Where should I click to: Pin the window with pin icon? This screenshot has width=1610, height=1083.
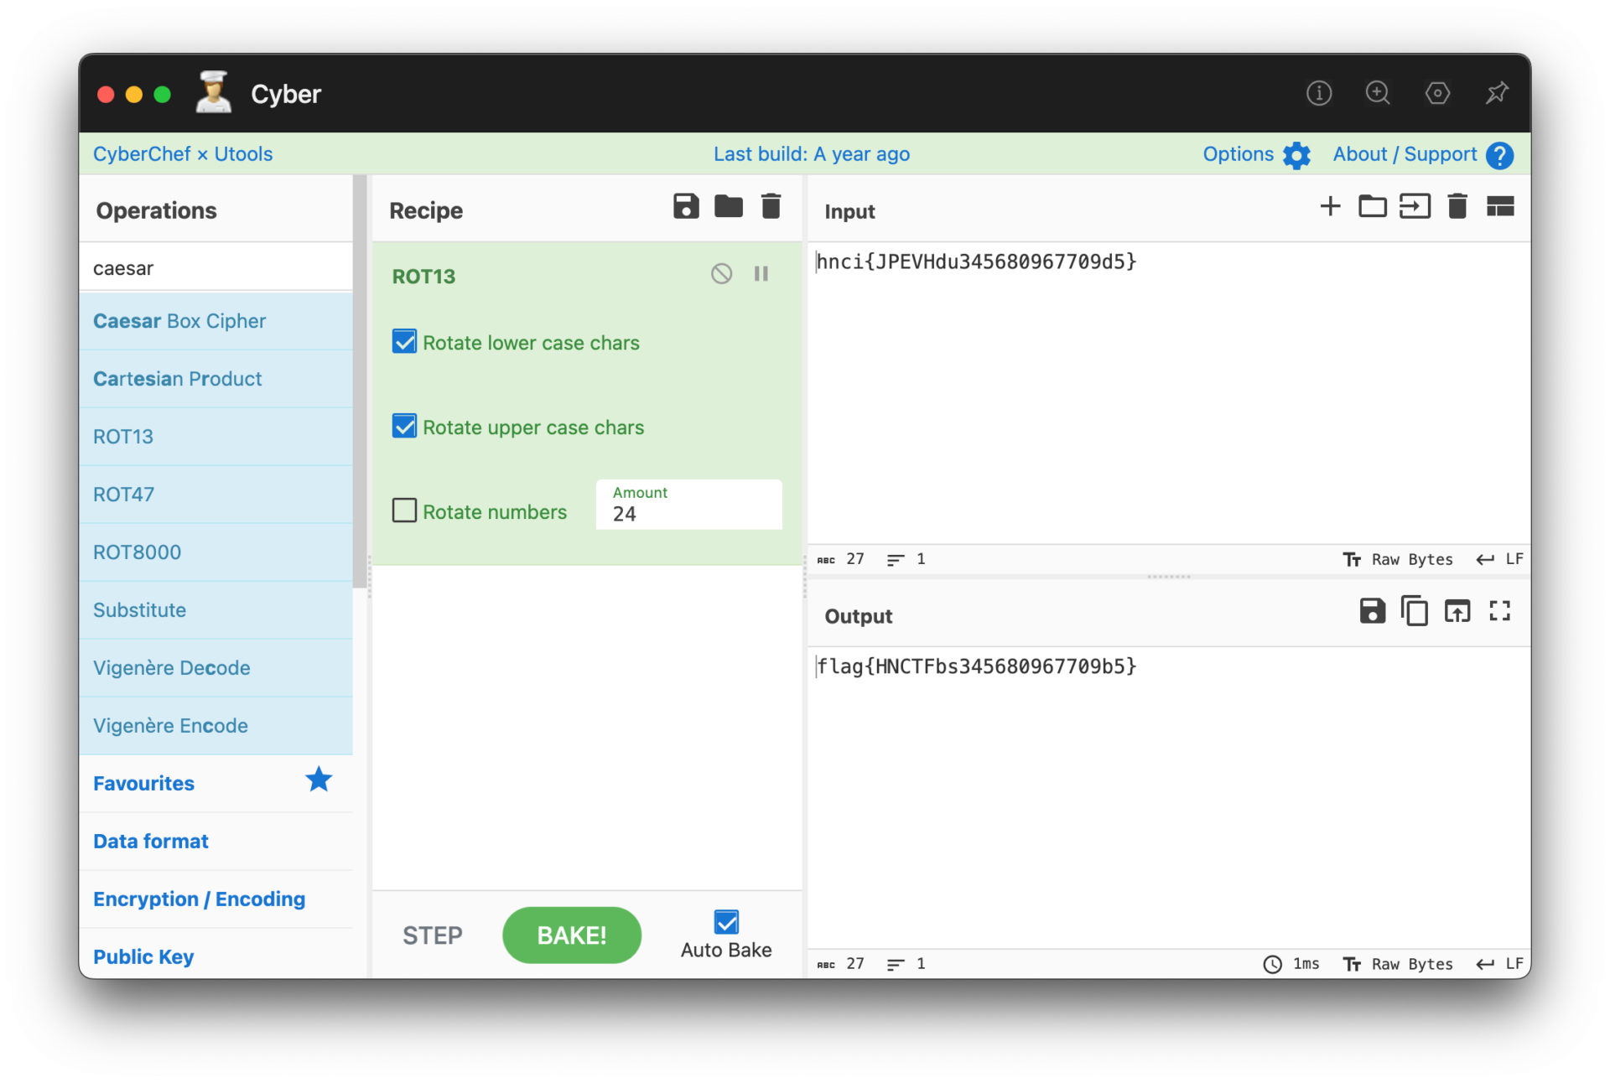pos(1497,93)
